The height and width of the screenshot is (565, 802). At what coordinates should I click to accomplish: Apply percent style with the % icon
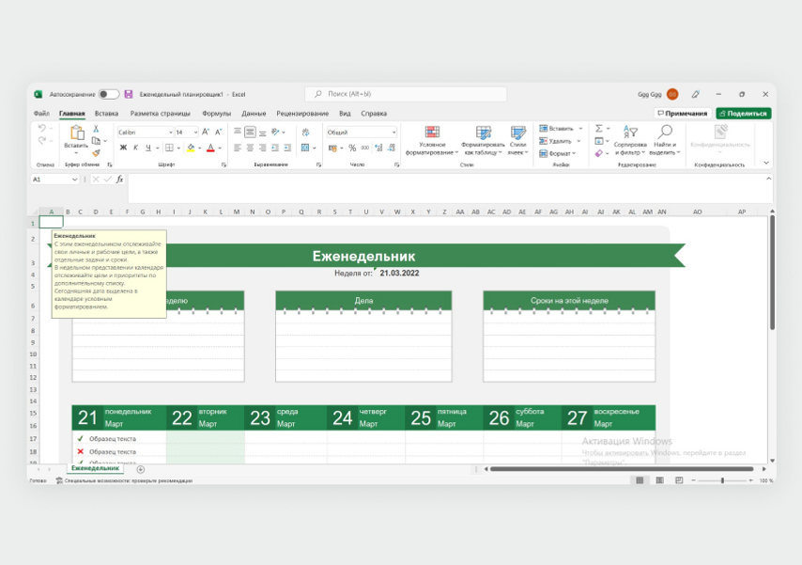tap(352, 148)
